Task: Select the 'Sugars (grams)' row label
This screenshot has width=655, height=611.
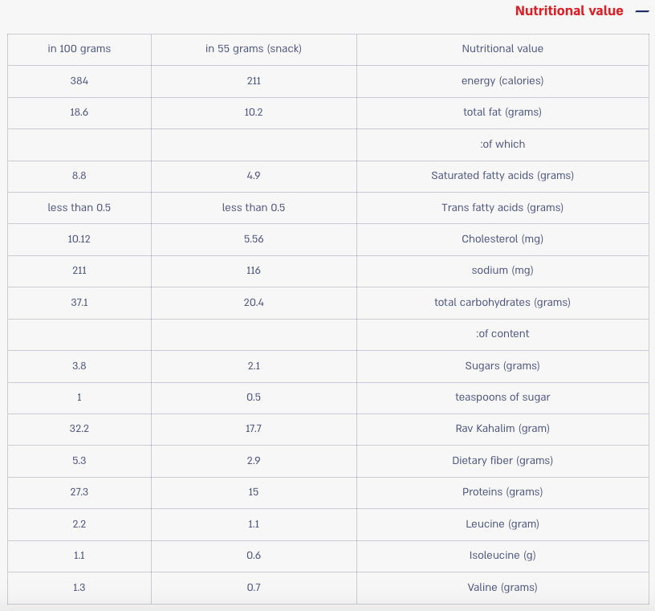Action: click(502, 366)
